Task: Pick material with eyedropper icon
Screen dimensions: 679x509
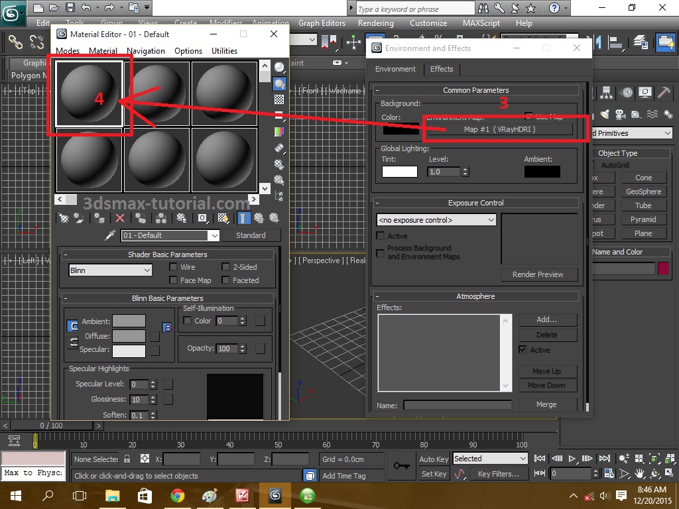Action: point(110,235)
